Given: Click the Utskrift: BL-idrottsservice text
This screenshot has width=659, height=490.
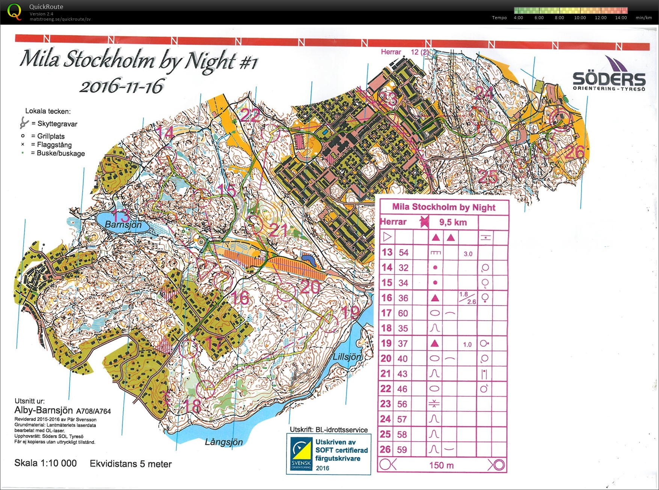Looking at the screenshot, I should (x=329, y=430).
